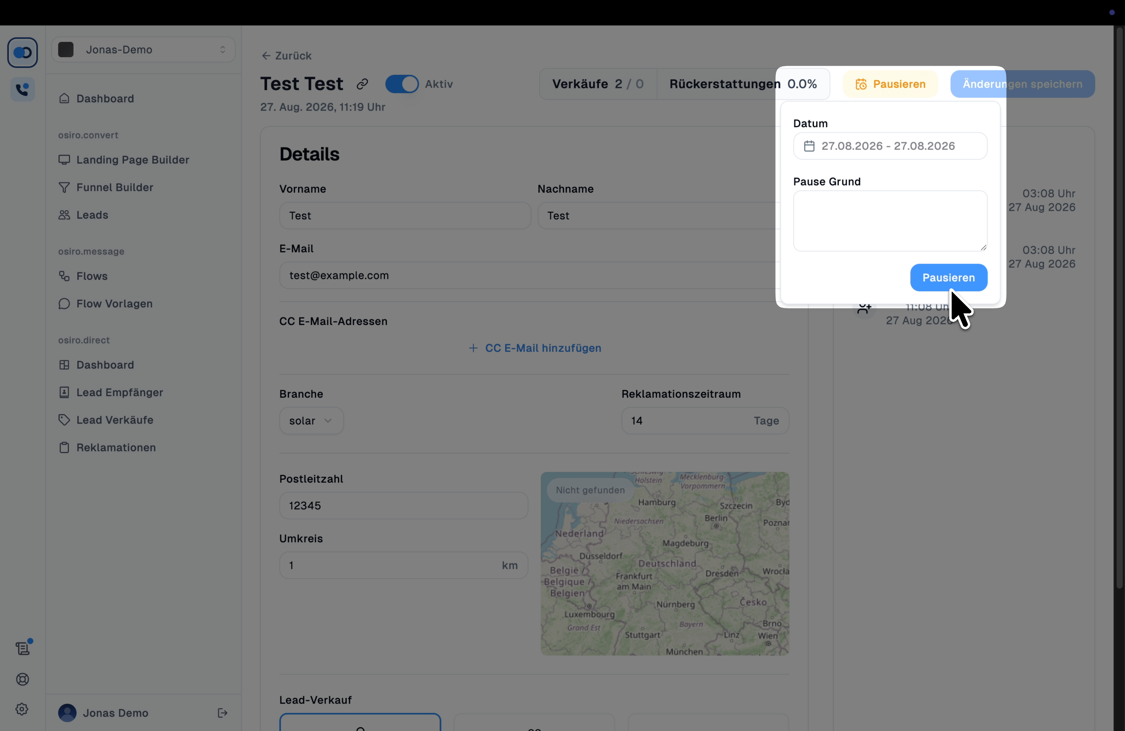Click the Germany map preview
1125x731 pixels.
[x=665, y=563]
